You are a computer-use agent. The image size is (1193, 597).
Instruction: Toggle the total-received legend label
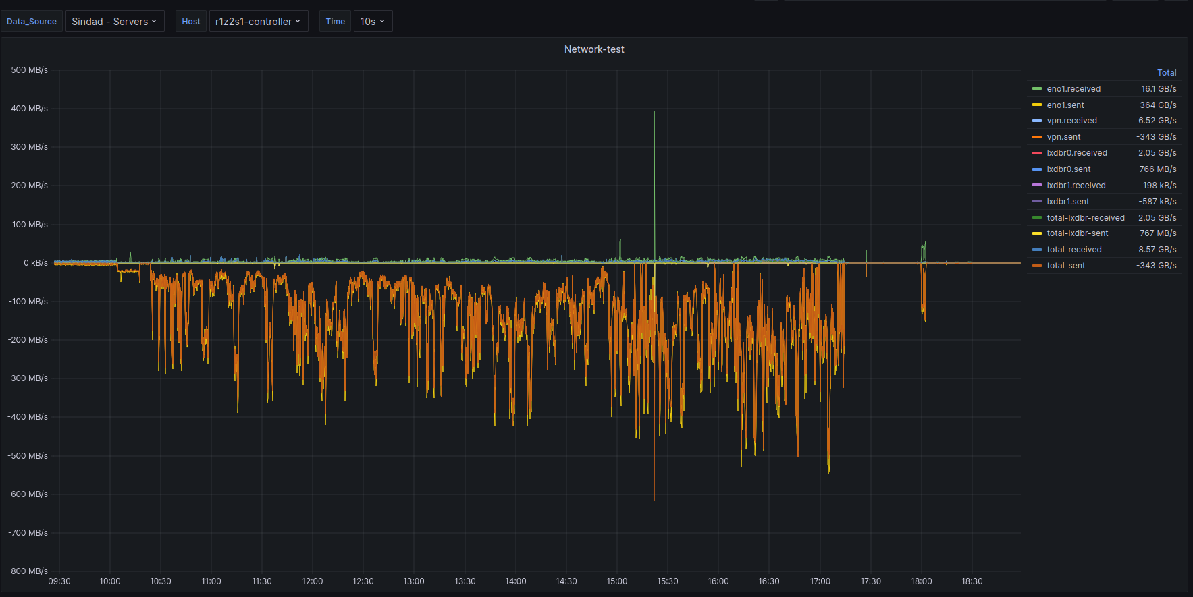pyautogui.click(x=1073, y=250)
